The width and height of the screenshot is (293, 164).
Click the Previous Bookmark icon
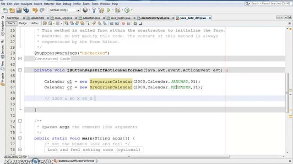[94, 23]
